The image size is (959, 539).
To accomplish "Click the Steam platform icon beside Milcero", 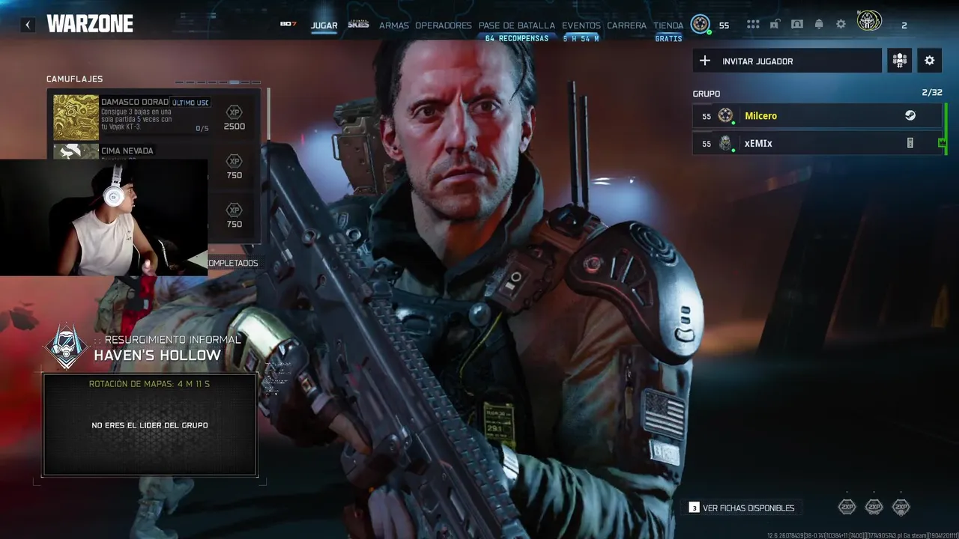I will 910,116.
